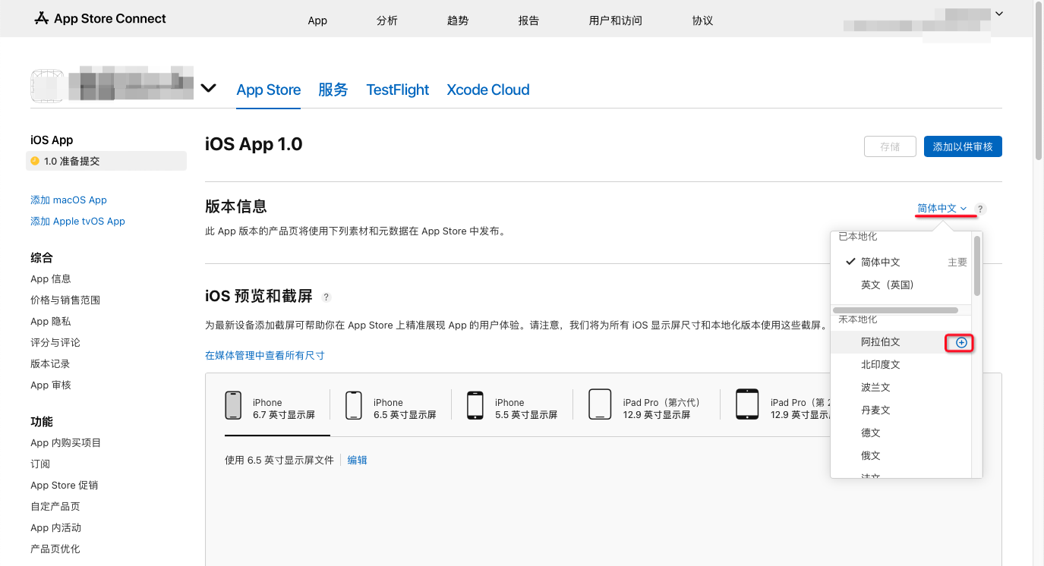Select the iPad Pro（第六代）12.9 英寸 device icon

[600, 404]
